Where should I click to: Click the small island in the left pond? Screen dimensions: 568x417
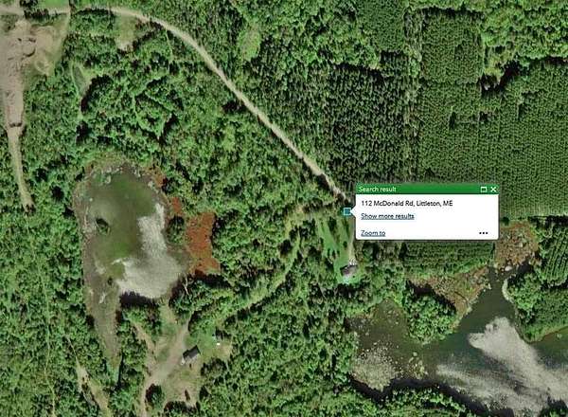coord(102,226)
